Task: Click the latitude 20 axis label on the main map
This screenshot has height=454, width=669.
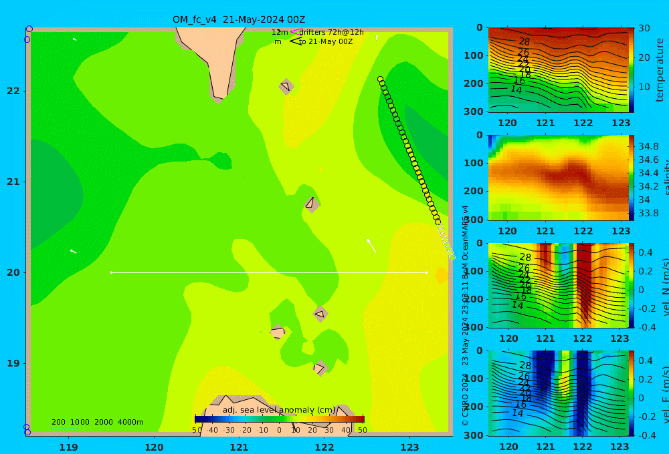Action: [x=13, y=272]
